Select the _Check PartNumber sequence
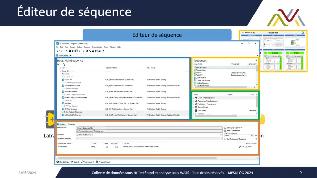Viewport: 317px width, 178px height. point(203,80)
